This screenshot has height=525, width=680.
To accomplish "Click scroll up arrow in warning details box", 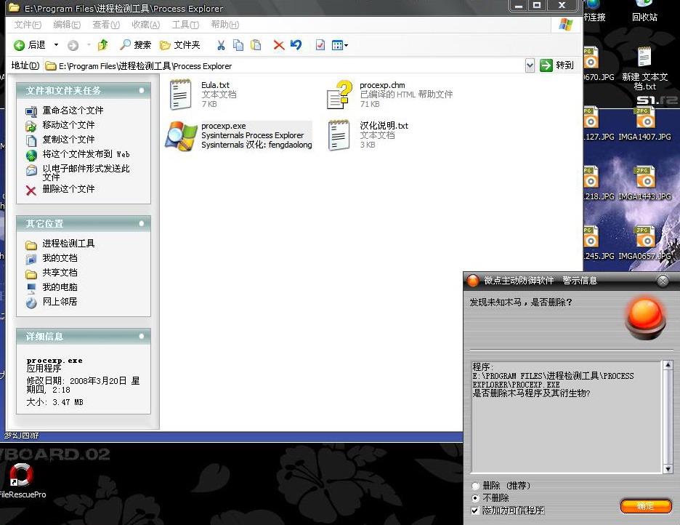I will 668,365.
